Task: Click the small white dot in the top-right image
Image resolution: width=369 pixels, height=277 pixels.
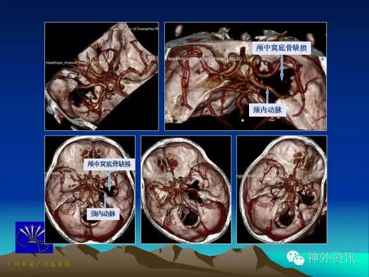Action: [243, 120]
